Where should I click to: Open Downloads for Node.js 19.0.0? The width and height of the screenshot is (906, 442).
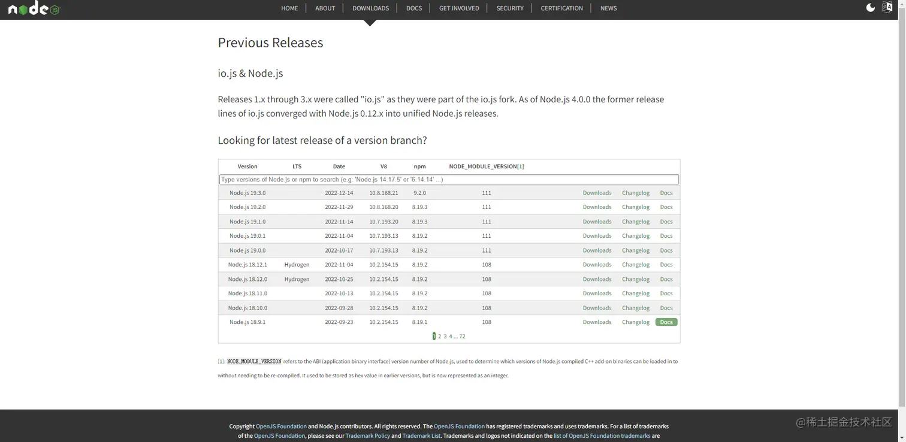tap(597, 250)
